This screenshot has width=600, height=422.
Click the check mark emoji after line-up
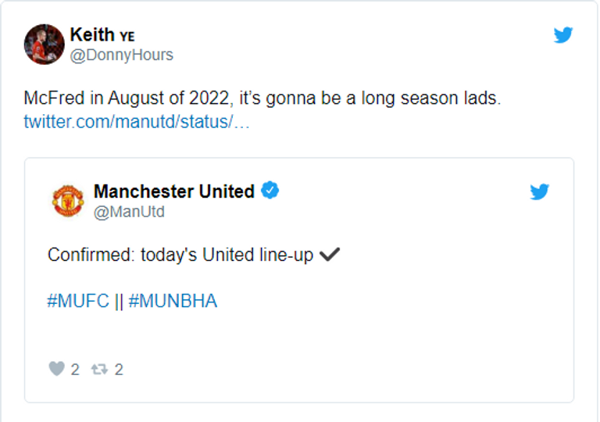pyautogui.click(x=330, y=255)
